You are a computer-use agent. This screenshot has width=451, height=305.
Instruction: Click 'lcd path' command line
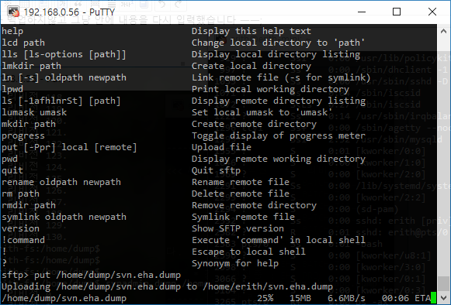click(23, 43)
